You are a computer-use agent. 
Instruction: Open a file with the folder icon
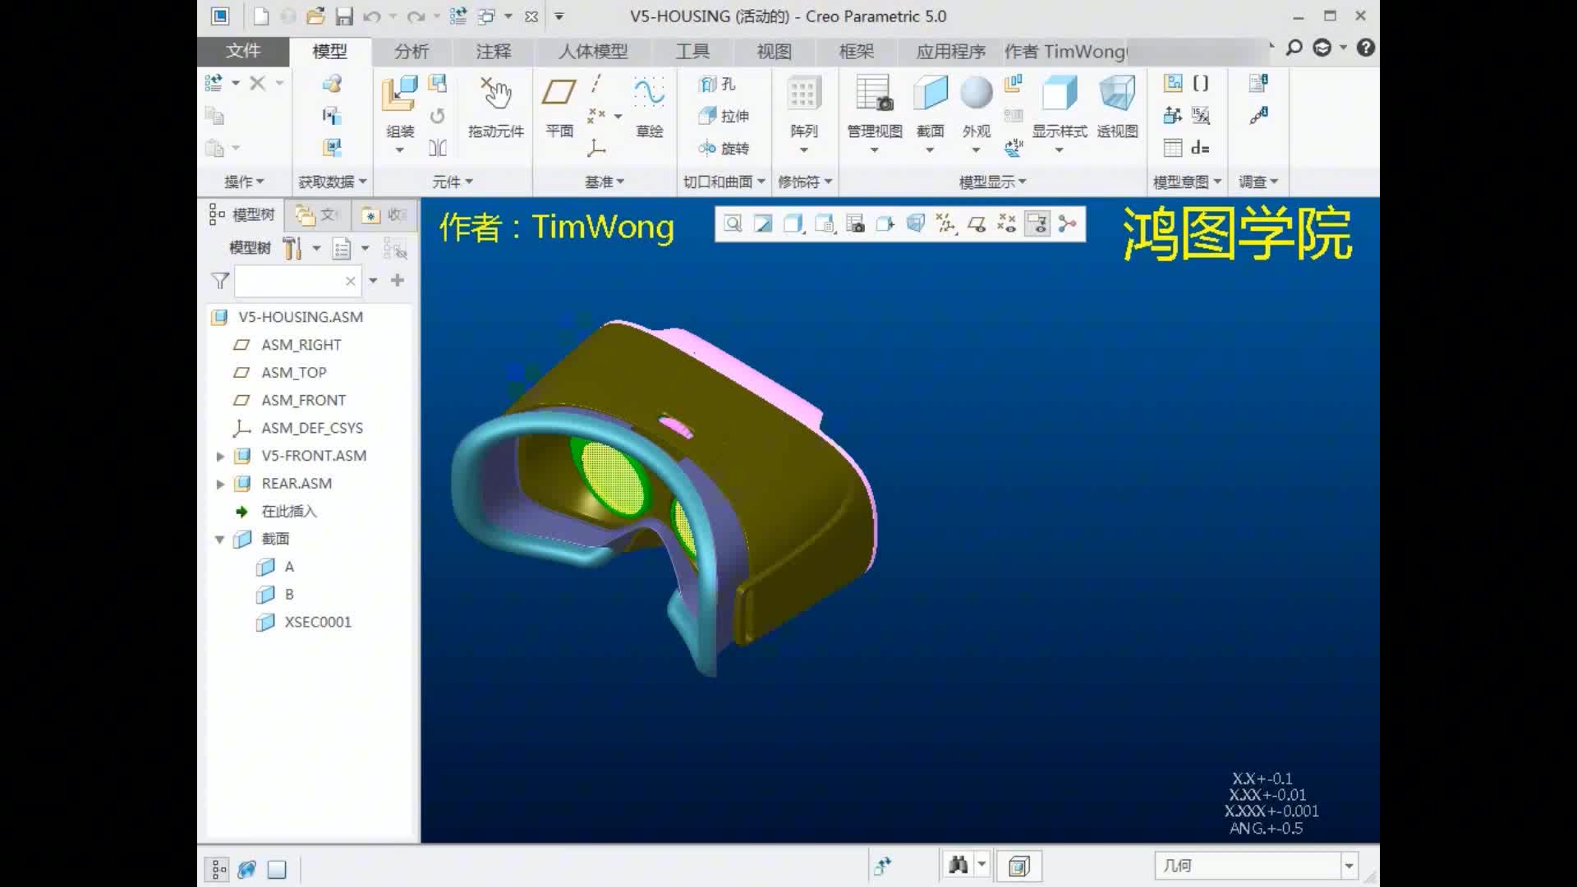point(315,16)
